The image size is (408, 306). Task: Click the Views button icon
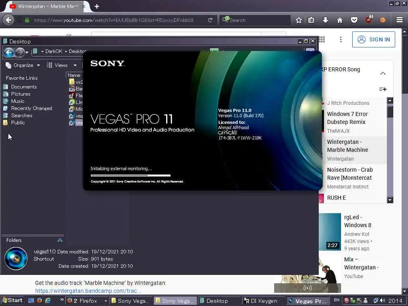pyautogui.click(x=49, y=65)
